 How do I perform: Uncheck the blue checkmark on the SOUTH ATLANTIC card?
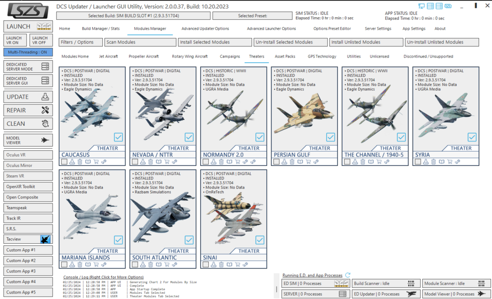189,240
